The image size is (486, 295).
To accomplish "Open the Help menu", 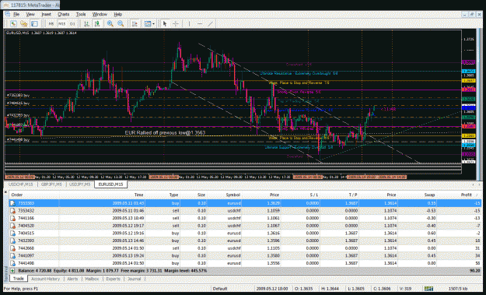I will point(117,14).
